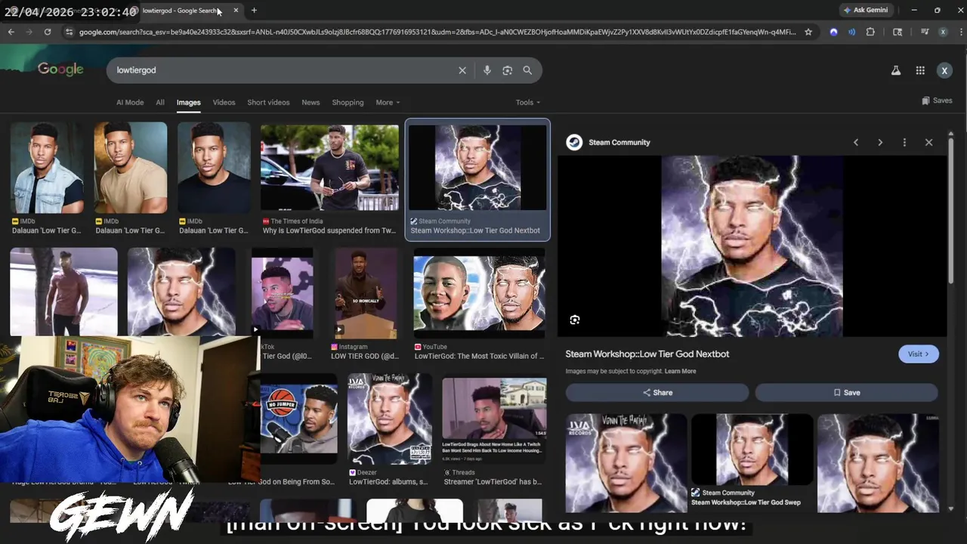Switch to the All results tab
This screenshot has width=967, height=544.
[x=160, y=103]
